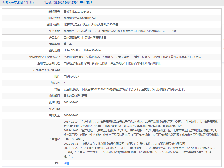Image resolution: width=224 pixels, height=168 pixels.
Task: Select the 2017-12-14 change record entry
Action: pyautogui.click(x=141, y=124)
